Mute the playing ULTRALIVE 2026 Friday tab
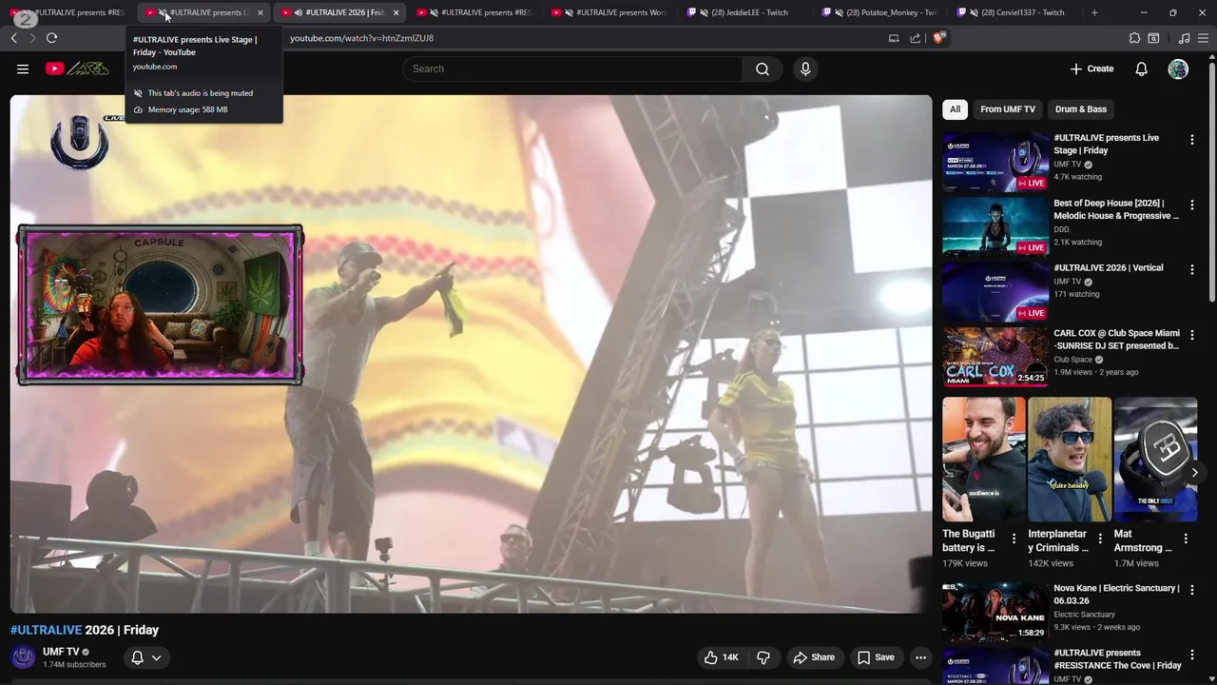1217x685 pixels. point(299,12)
